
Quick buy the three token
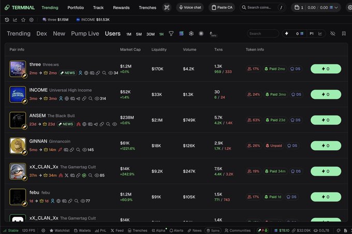pos(326,69)
